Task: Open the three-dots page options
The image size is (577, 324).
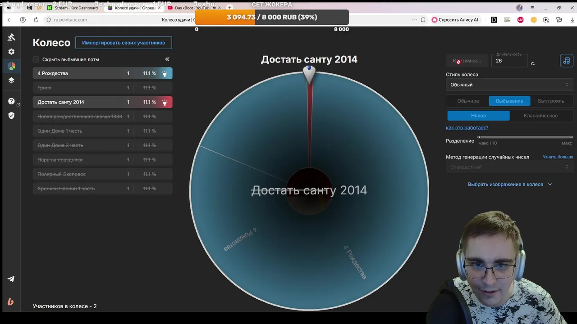Action: click(414, 20)
